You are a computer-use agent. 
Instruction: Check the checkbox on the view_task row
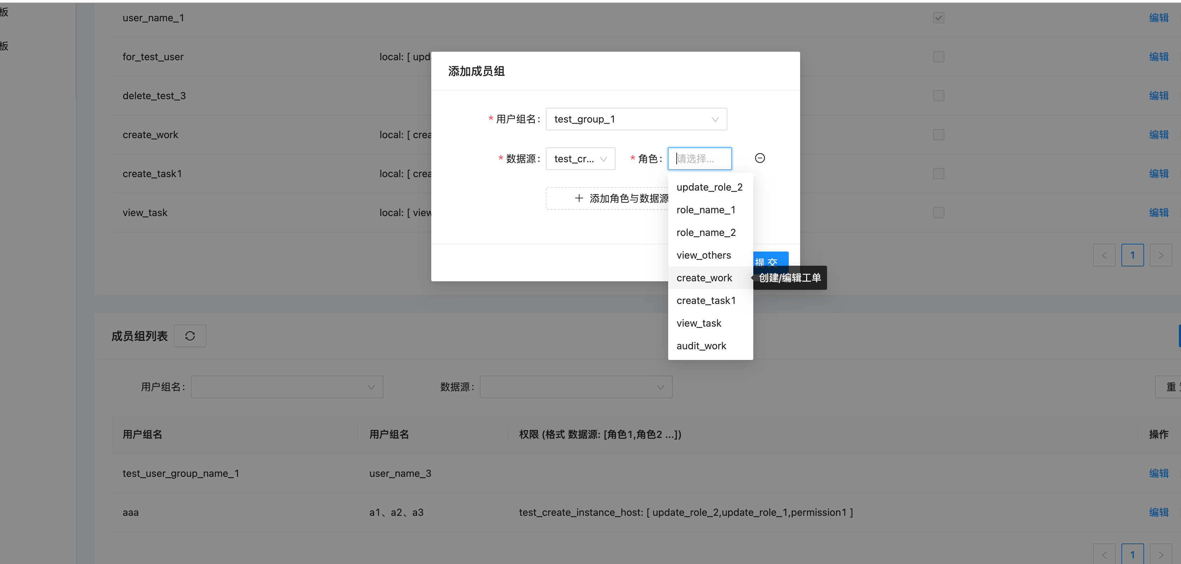[x=938, y=213]
